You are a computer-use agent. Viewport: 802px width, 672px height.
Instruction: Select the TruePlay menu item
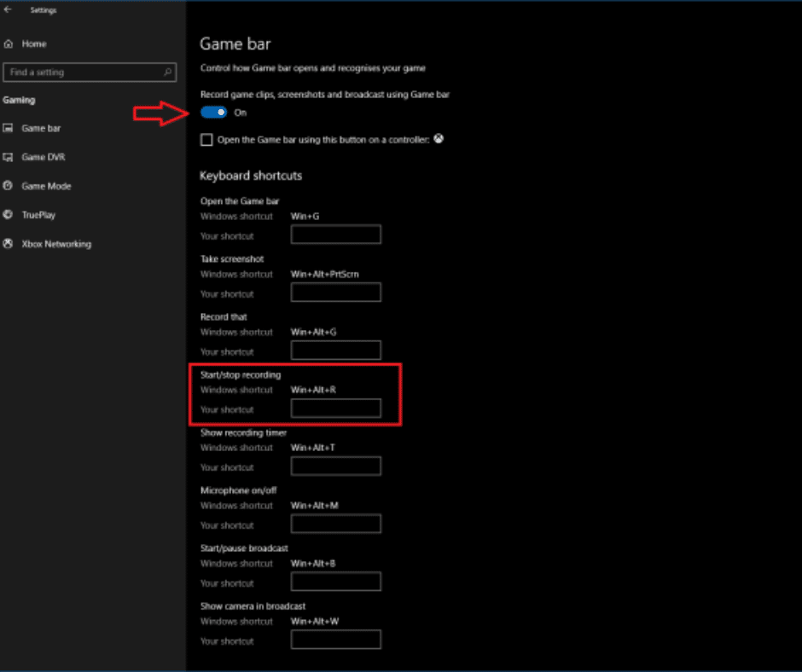38,215
